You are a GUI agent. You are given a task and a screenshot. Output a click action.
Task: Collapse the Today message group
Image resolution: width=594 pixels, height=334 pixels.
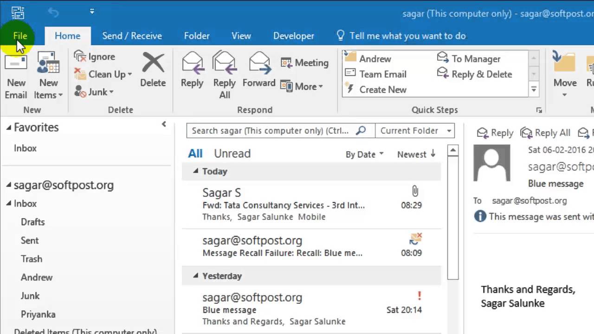196,171
